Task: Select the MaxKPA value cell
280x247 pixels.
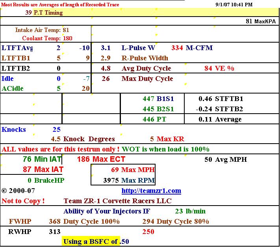Action: (x=259, y=21)
